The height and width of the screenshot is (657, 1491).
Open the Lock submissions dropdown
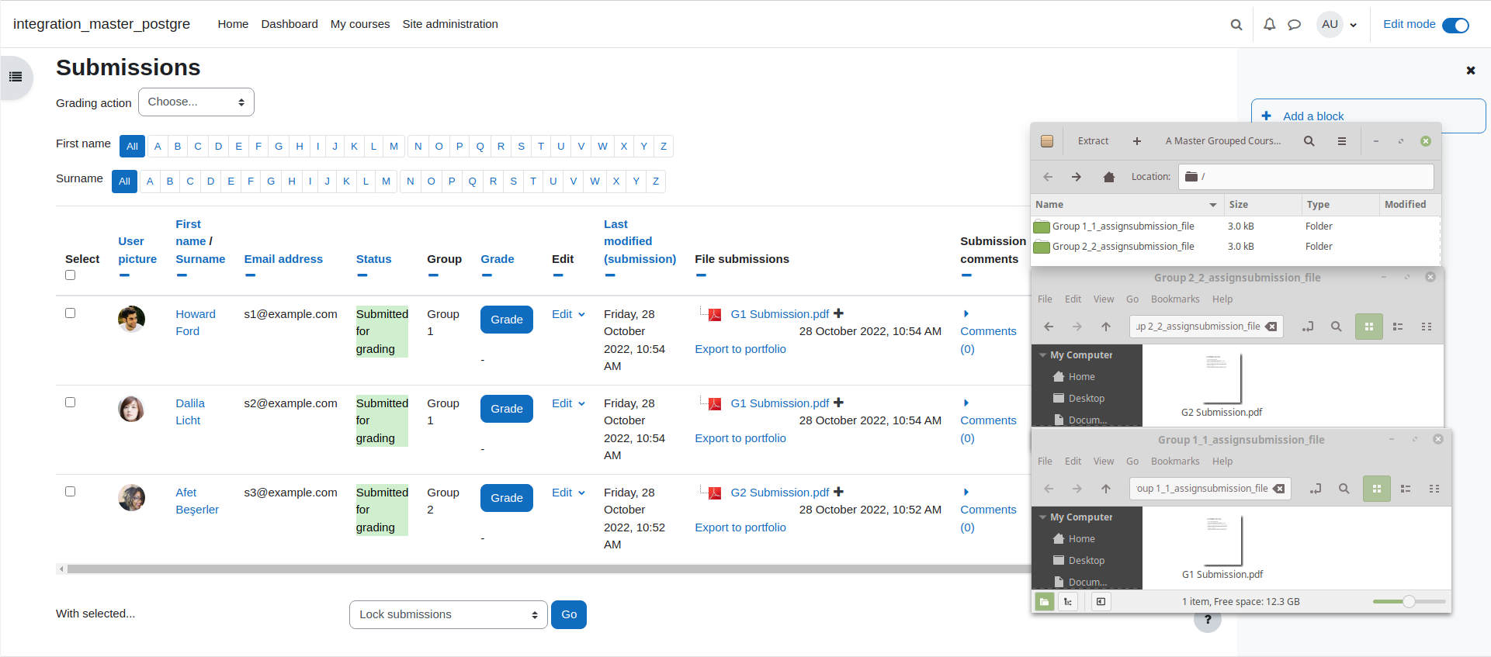(449, 615)
